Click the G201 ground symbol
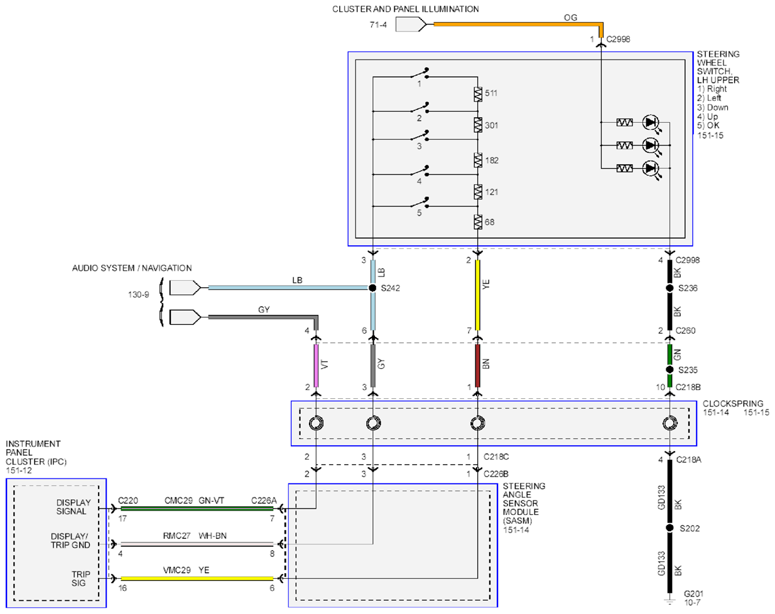Image resolution: width=775 pixels, height=614 pixels. 670,600
